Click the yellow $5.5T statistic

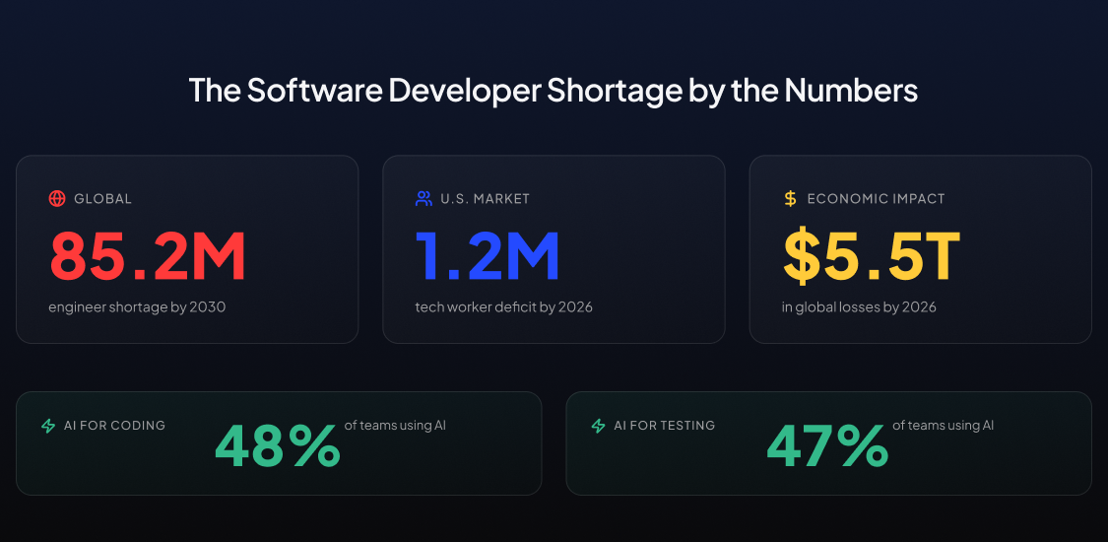point(871,255)
